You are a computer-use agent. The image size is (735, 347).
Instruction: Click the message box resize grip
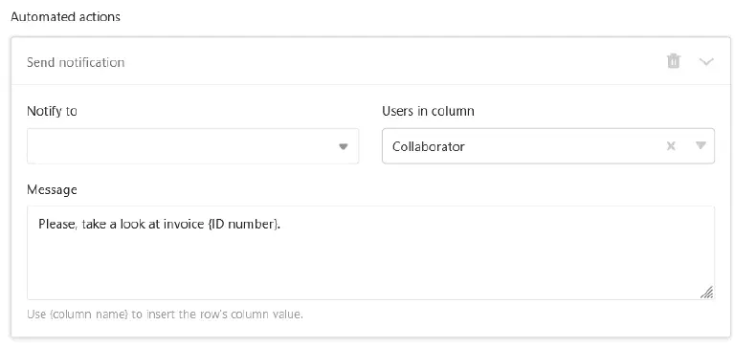coord(707,293)
